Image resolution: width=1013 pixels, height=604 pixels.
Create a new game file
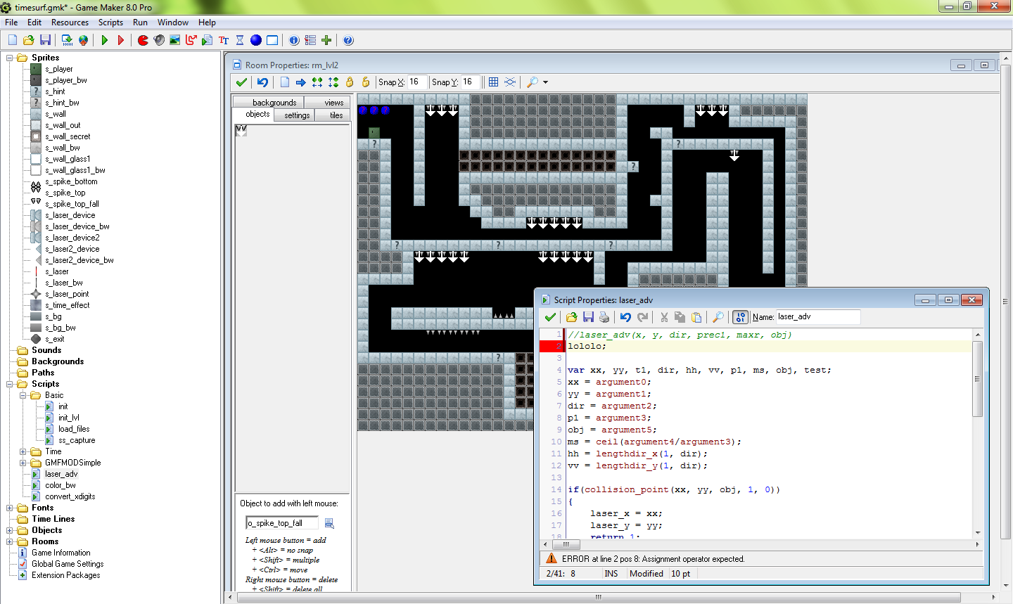(x=13, y=40)
